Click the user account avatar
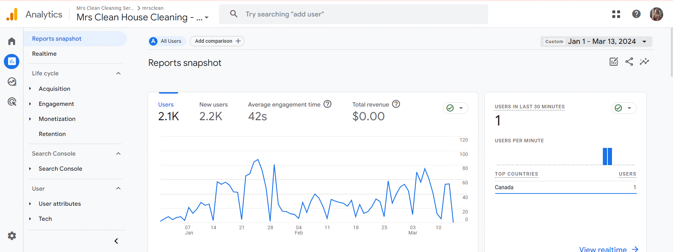673x252 pixels. tap(656, 14)
